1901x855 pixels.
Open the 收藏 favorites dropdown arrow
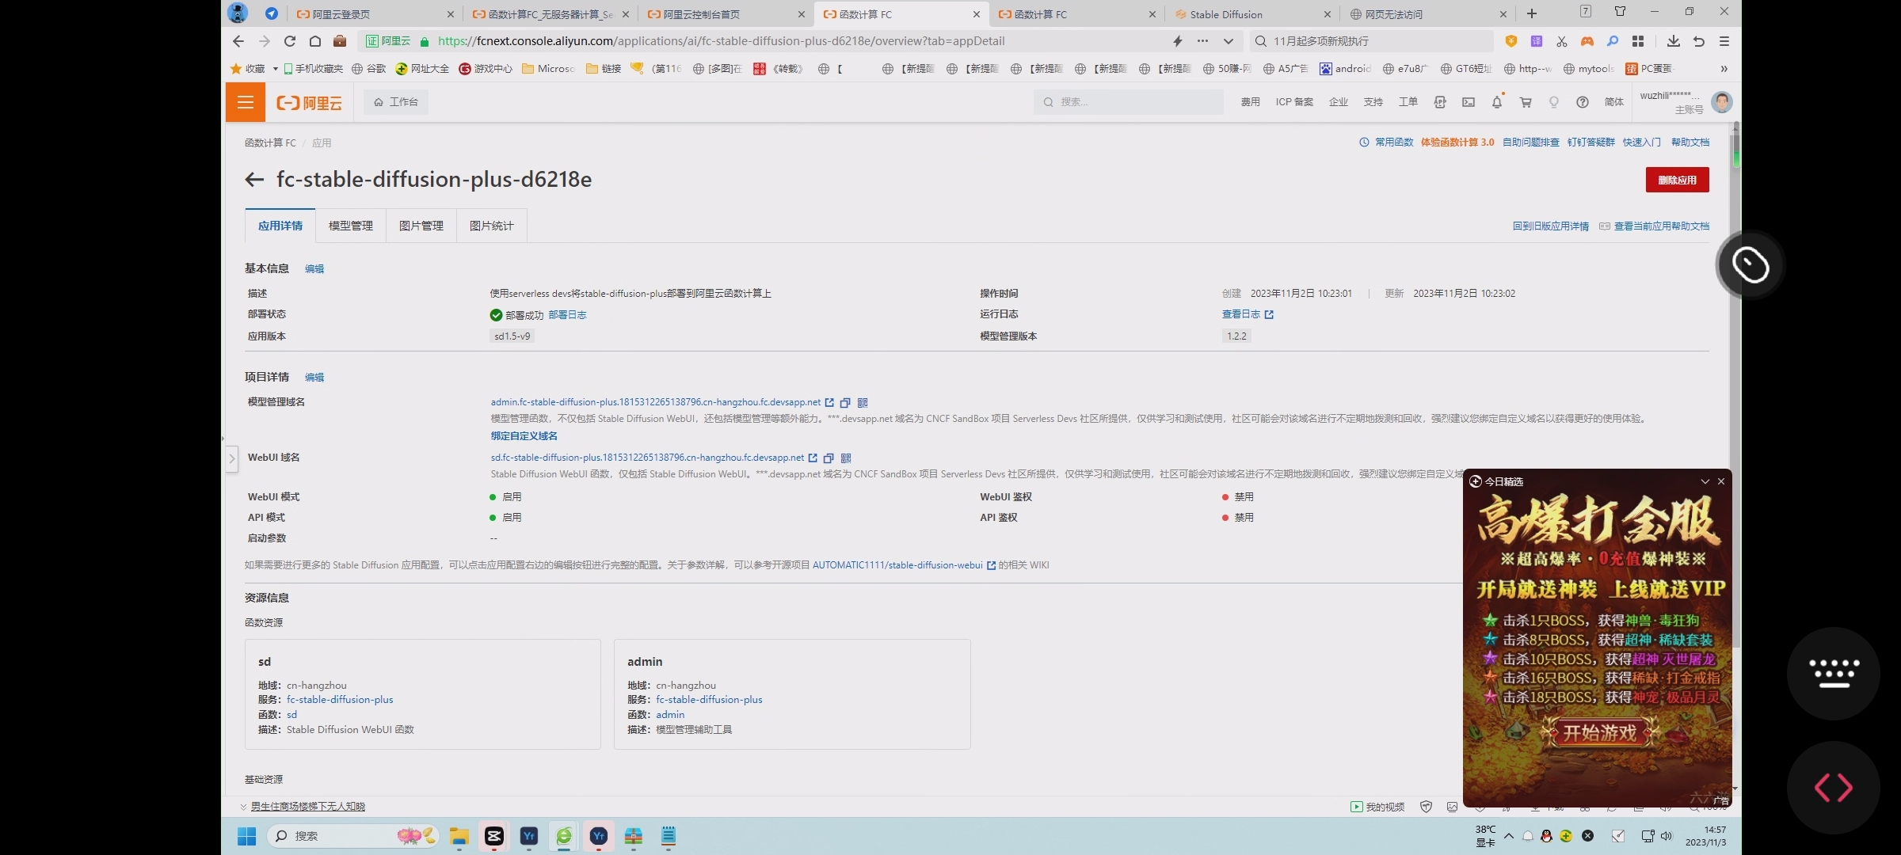tap(275, 69)
